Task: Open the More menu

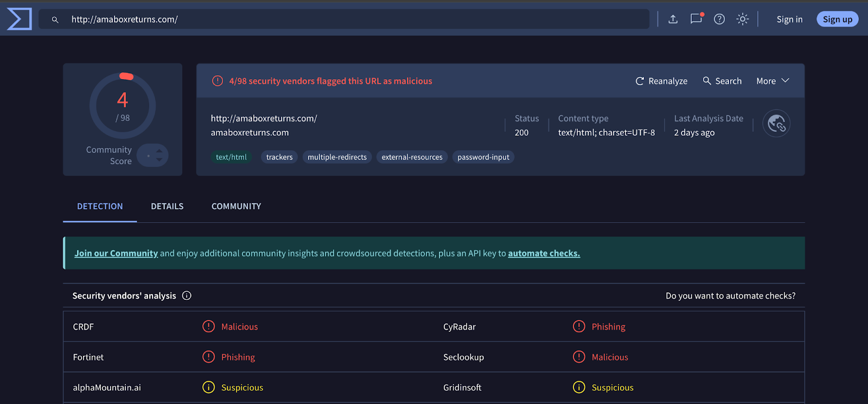Action: [773, 81]
